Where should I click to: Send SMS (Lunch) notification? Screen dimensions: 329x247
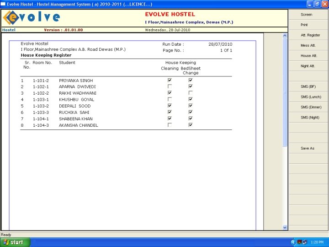click(308, 97)
